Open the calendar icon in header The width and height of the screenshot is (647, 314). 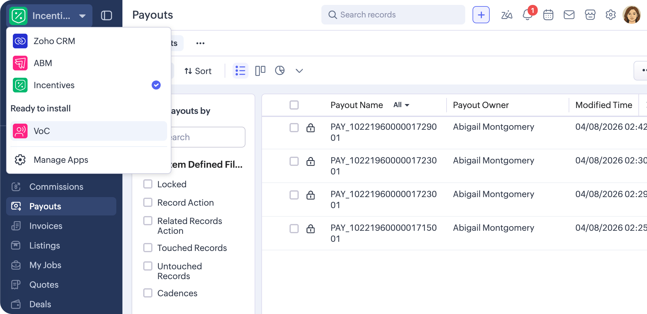(x=548, y=15)
